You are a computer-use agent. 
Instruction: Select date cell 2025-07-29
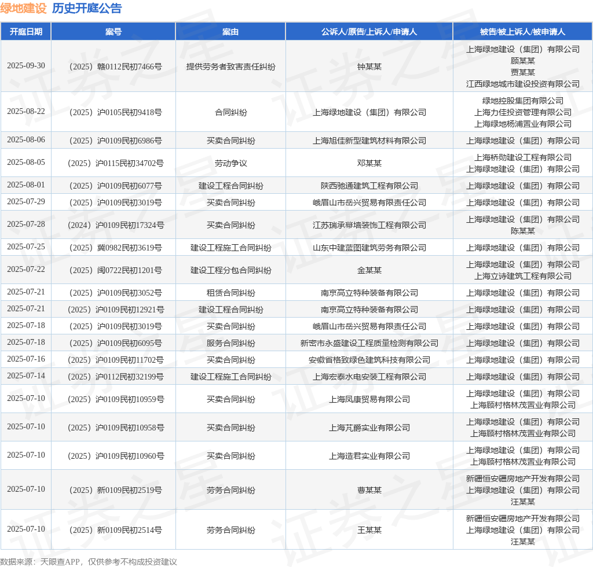[x=26, y=202]
